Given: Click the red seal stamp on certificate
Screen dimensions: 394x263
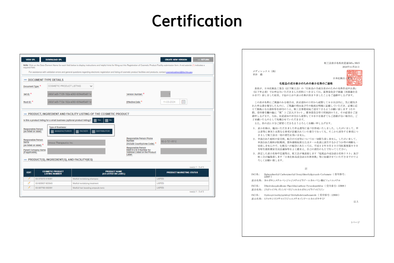Looking at the screenshot, I should (x=354, y=78).
